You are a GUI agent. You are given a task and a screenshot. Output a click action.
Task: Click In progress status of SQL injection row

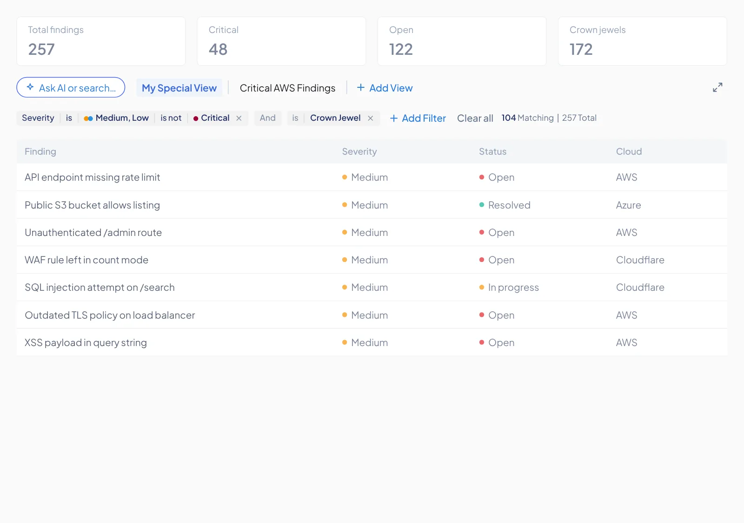pos(509,287)
